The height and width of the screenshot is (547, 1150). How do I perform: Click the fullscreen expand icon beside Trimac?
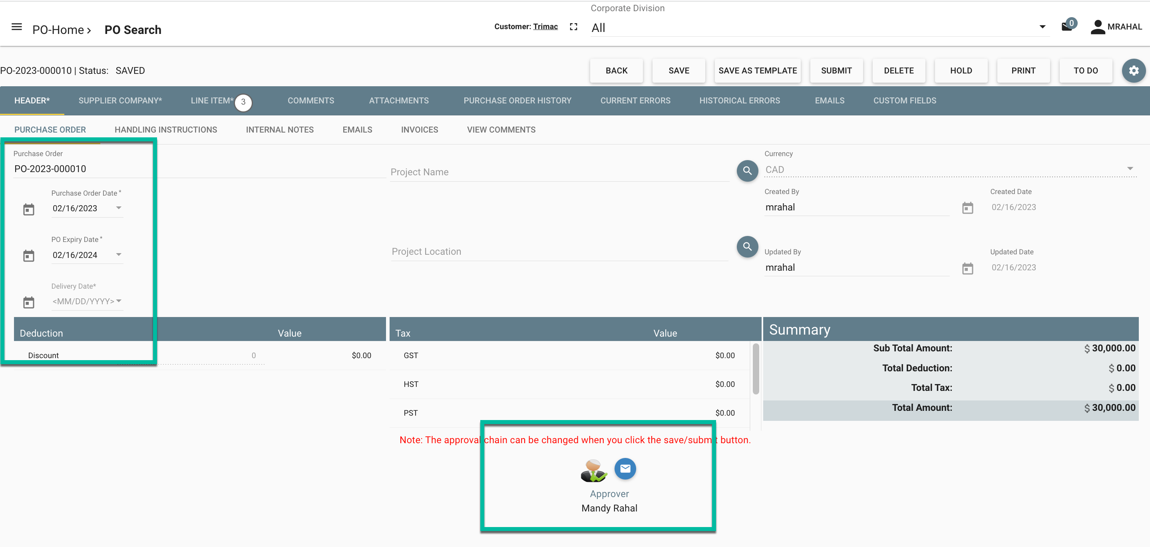pos(574,27)
